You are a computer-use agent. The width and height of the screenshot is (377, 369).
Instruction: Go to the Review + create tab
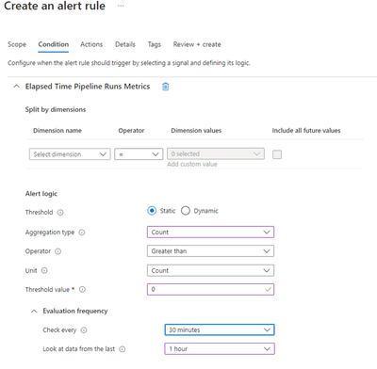197,44
